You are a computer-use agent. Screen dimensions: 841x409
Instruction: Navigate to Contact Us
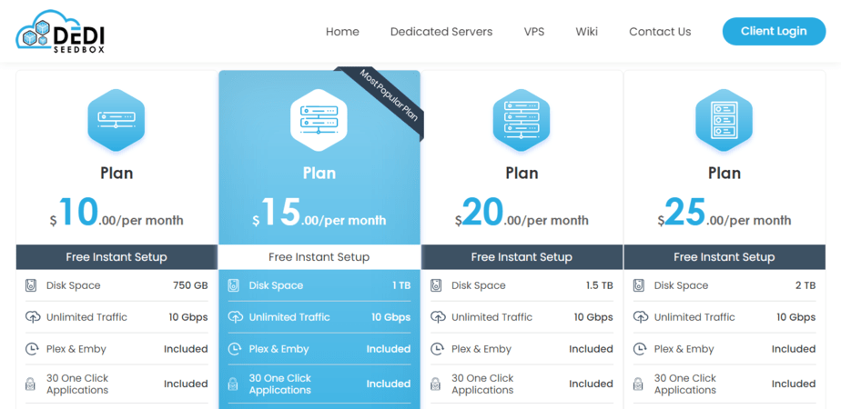660,32
